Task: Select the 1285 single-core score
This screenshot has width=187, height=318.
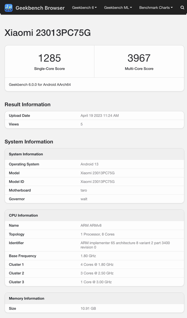Action: pyautogui.click(x=49, y=58)
